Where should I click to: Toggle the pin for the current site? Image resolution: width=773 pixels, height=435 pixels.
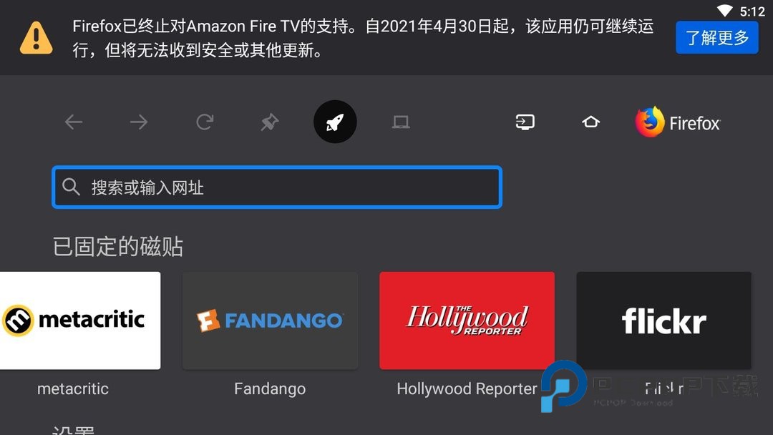point(269,122)
